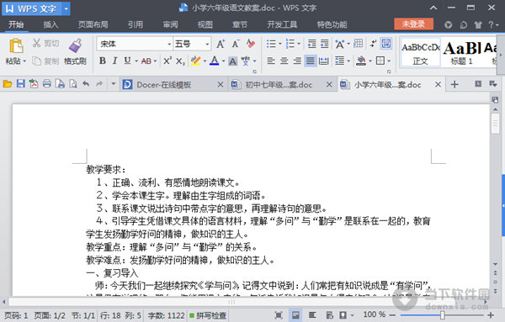Open the WPS 文字 application menu
The height and width of the screenshot is (322, 505).
[32, 8]
